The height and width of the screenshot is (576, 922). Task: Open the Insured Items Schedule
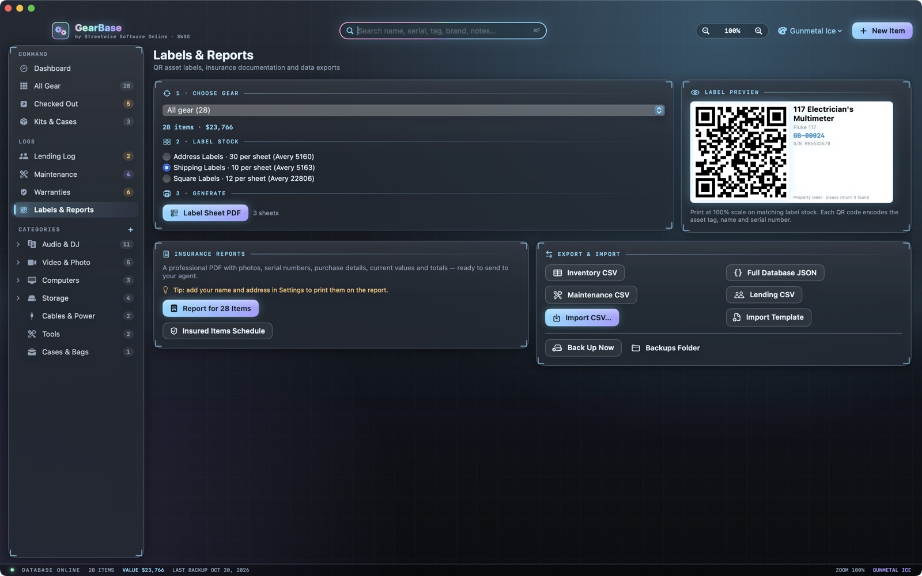tap(217, 331)
